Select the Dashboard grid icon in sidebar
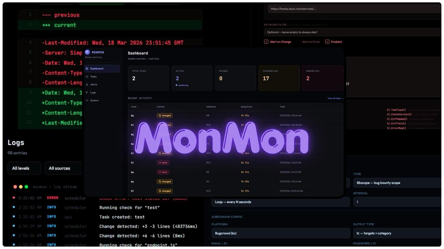Screen dimensions: 444x249 coord(87,68)
